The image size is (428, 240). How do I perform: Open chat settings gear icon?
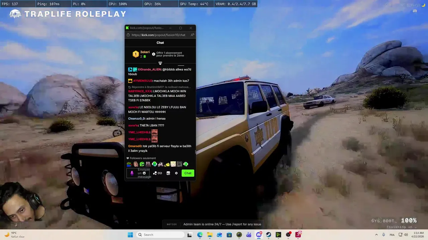176,173
